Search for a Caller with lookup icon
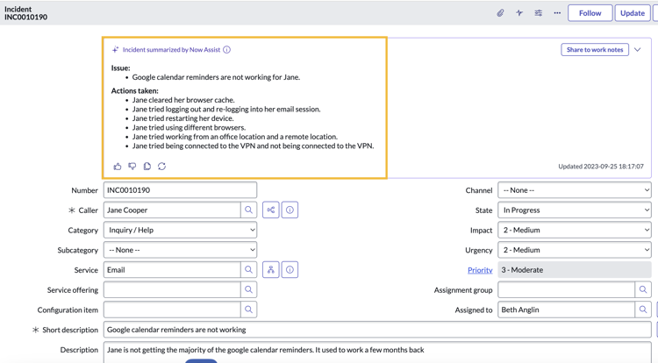658x363 pixels. pyautogui.click(x=248, y=210)
